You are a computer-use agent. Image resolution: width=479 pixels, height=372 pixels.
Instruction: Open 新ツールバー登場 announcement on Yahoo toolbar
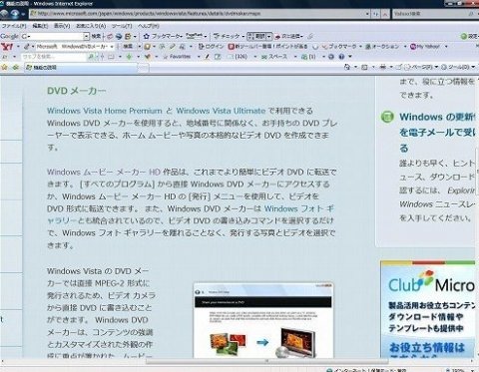coord(267,47)
